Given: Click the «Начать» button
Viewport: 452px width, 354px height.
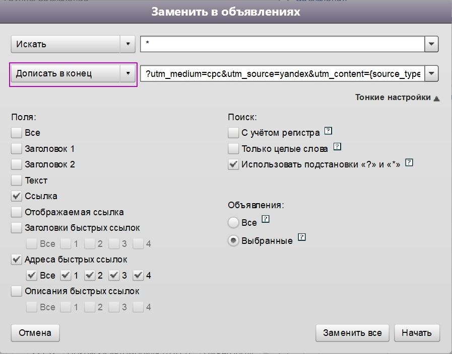Looking at the screenshot, I should (x=417, y=333).
